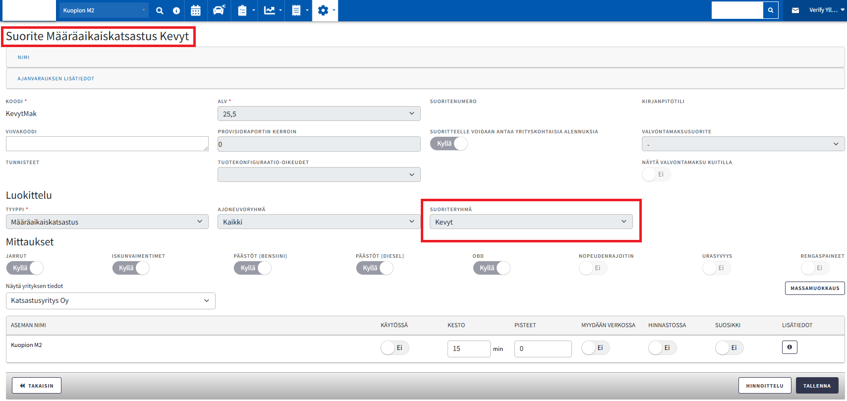Image resolution: width=847 pixels, height=401 pixels.
Task: Open the ALV dropdown showing 25,5
Action: (319, 114)
